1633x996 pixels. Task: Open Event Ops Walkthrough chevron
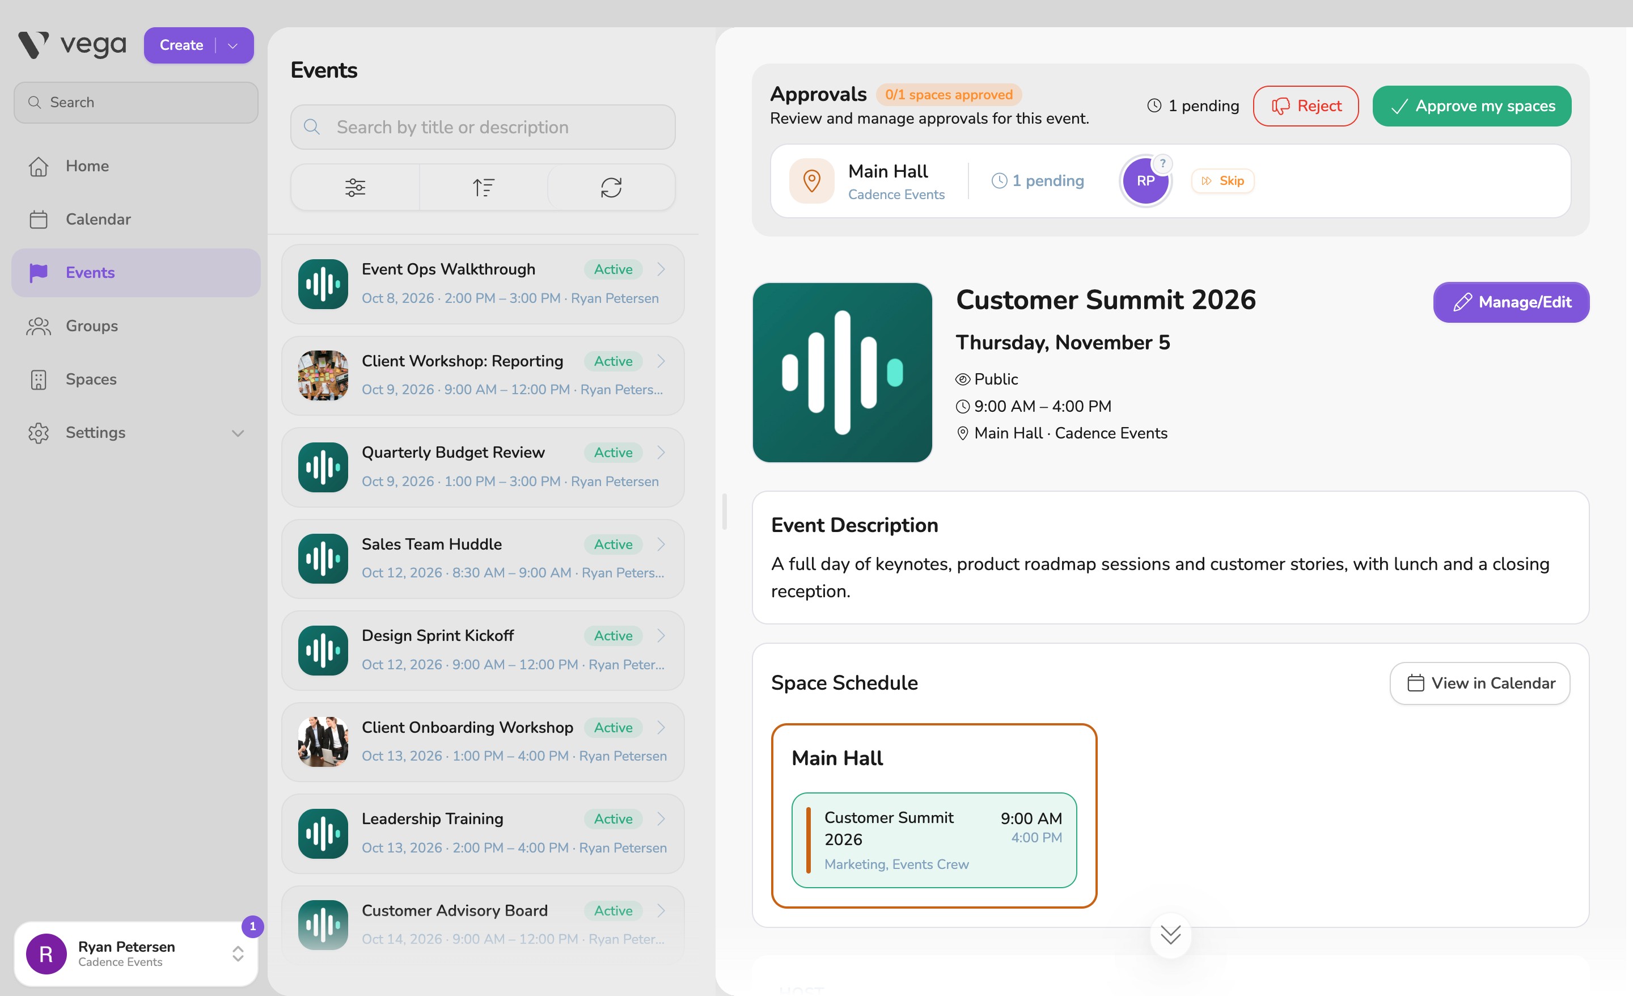click(x=661, y=269)
